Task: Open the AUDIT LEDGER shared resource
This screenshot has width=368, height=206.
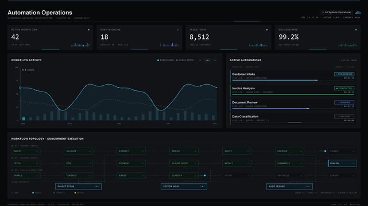Action: 289,187
